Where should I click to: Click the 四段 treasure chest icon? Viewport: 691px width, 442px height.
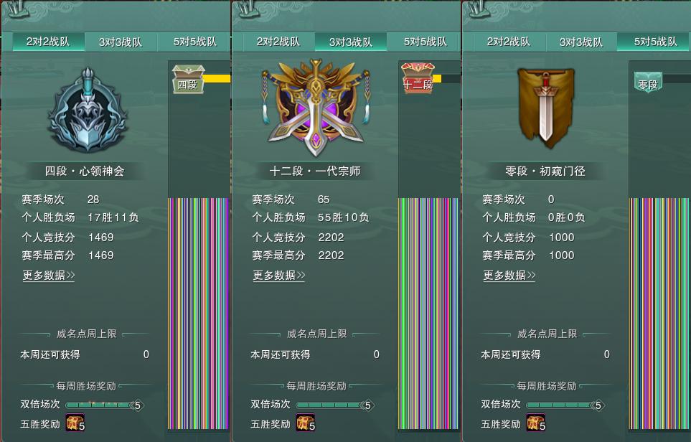188,80
